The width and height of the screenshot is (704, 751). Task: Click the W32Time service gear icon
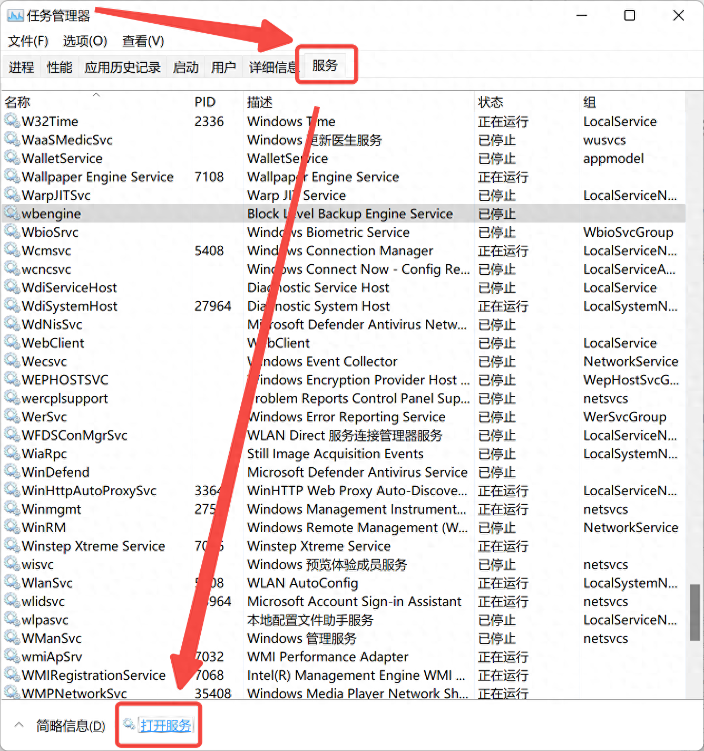coord(12,121)
